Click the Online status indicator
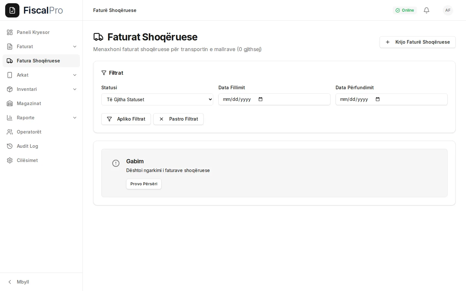 tap(405, 10)
